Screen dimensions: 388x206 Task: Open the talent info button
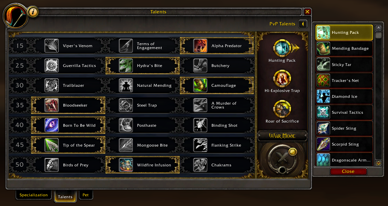coord(33,12)
